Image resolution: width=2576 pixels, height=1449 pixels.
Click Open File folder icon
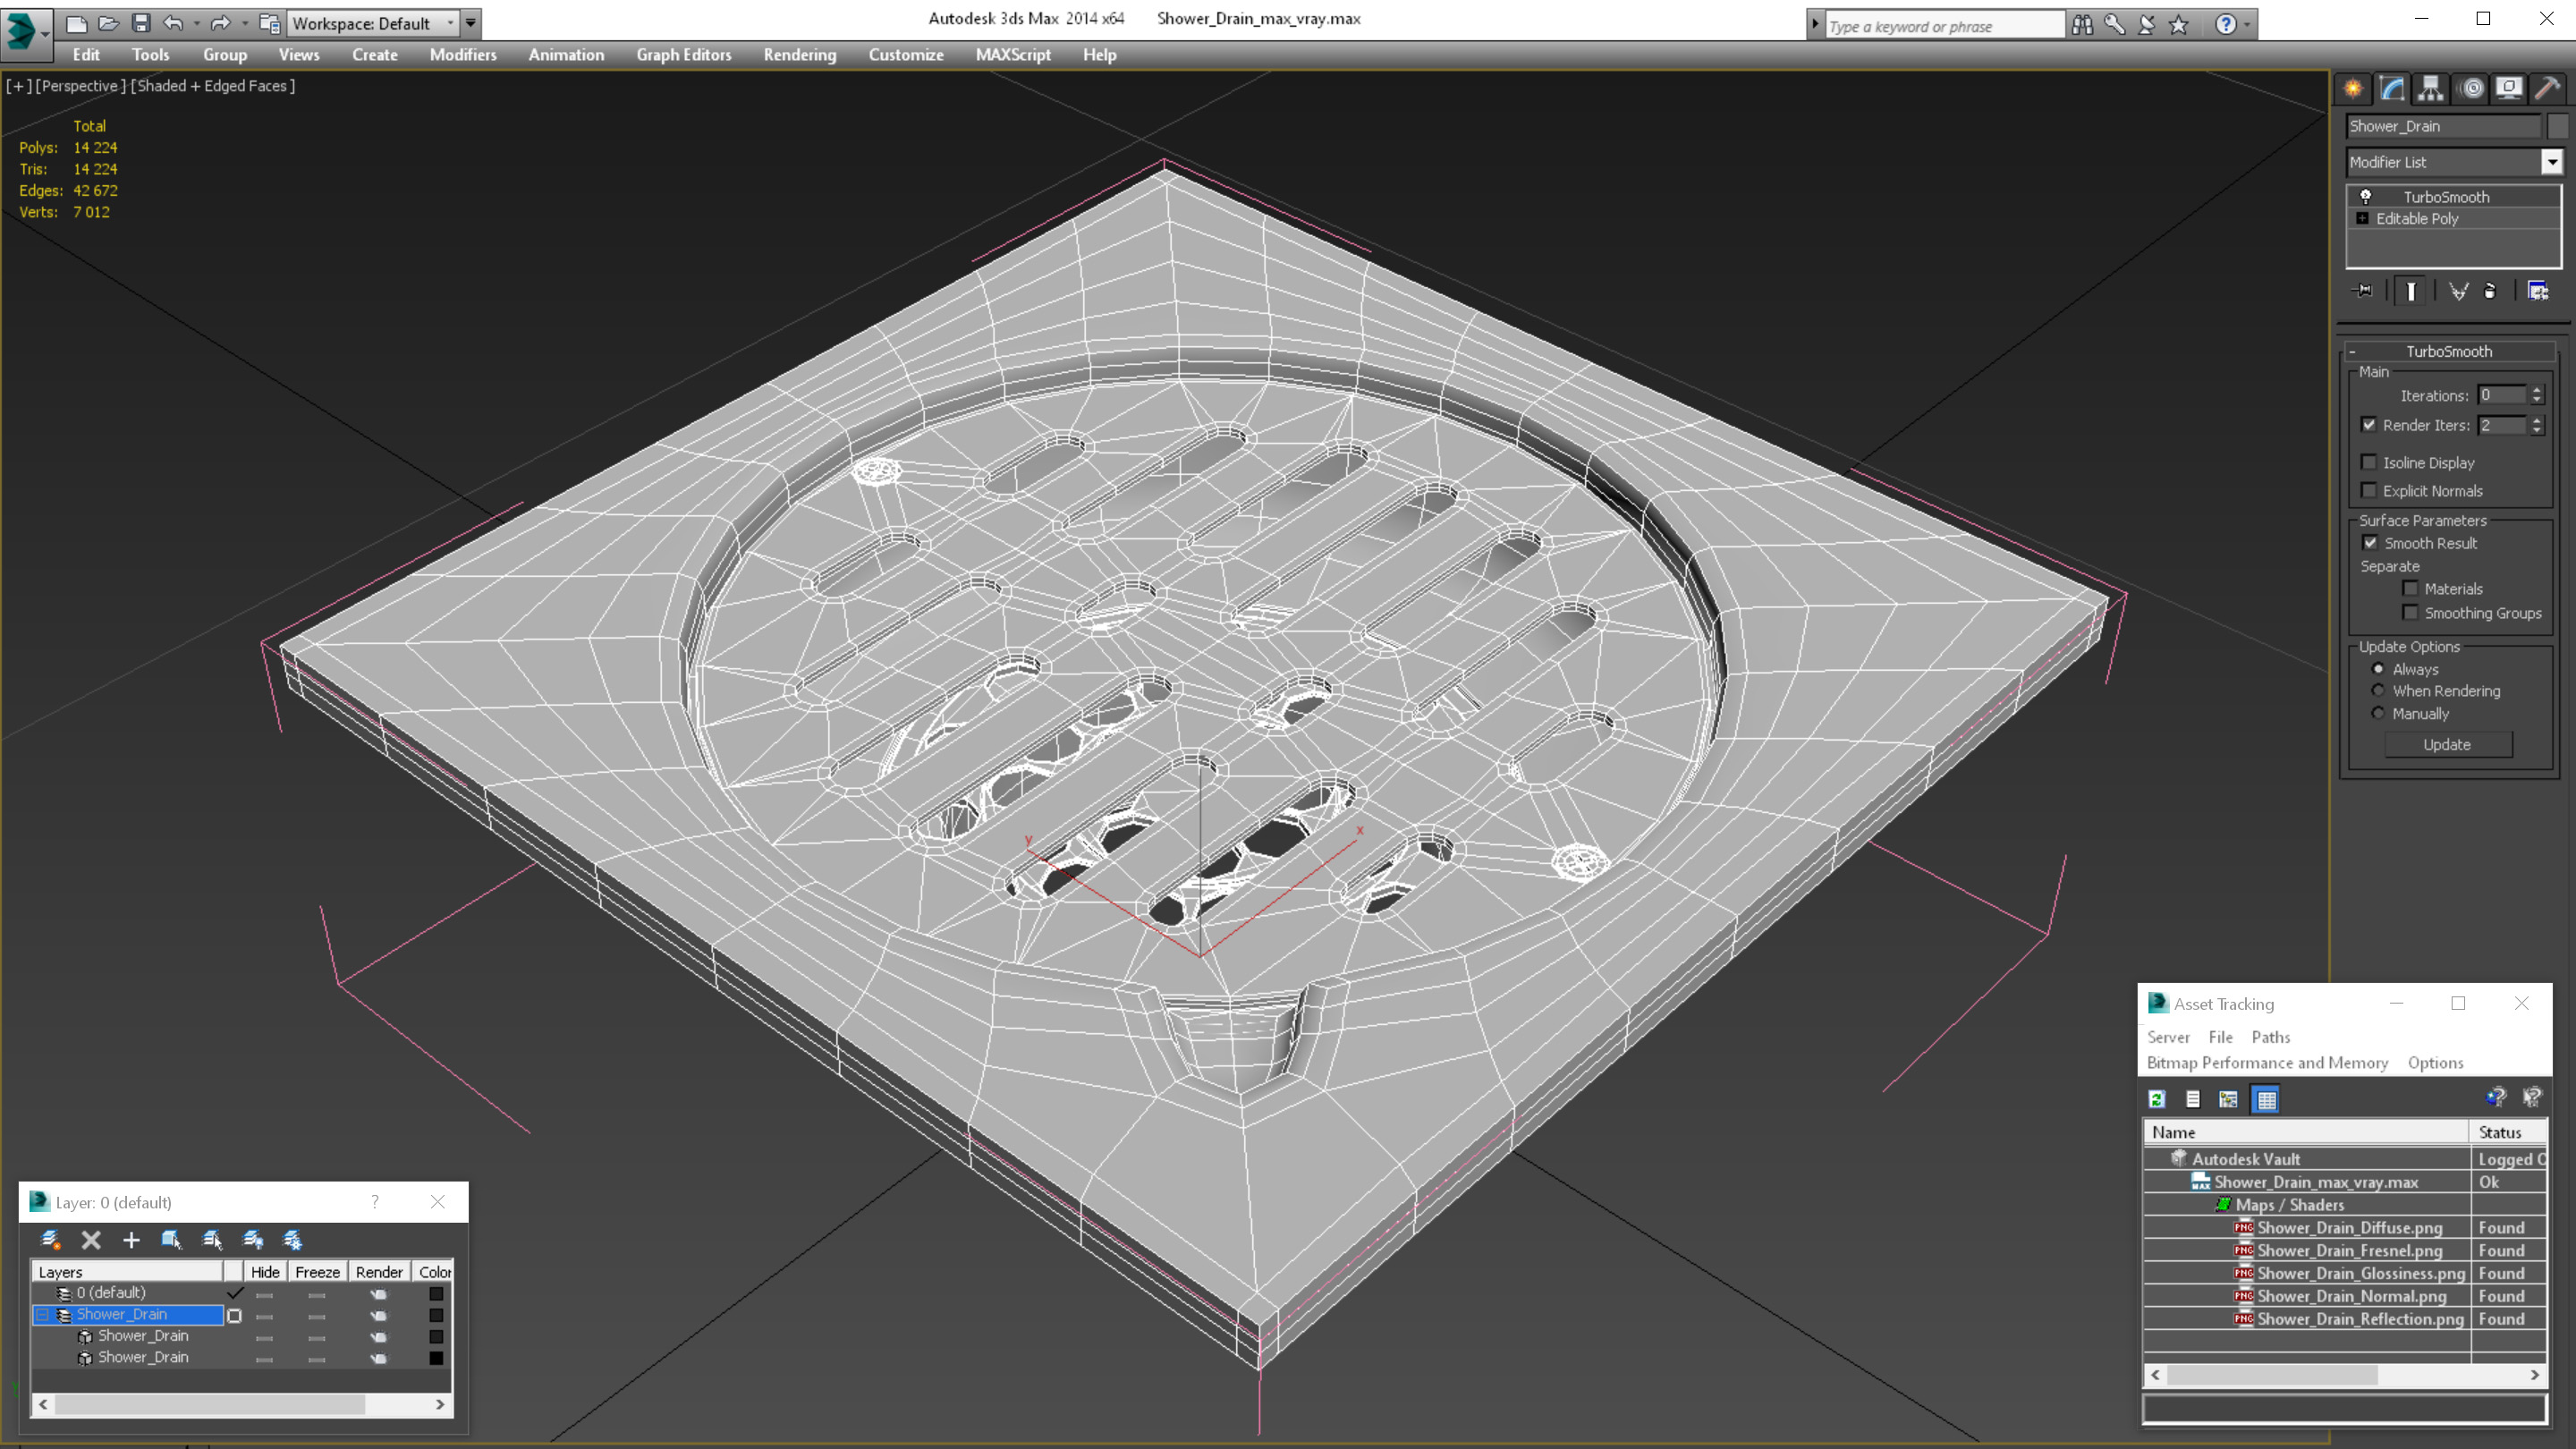pos(108,23)
